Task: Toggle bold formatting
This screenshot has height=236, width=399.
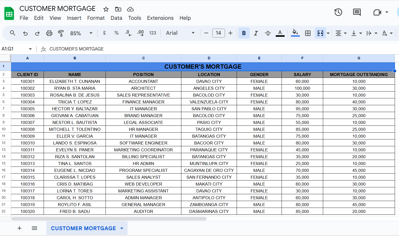Action: pos(244,33)
